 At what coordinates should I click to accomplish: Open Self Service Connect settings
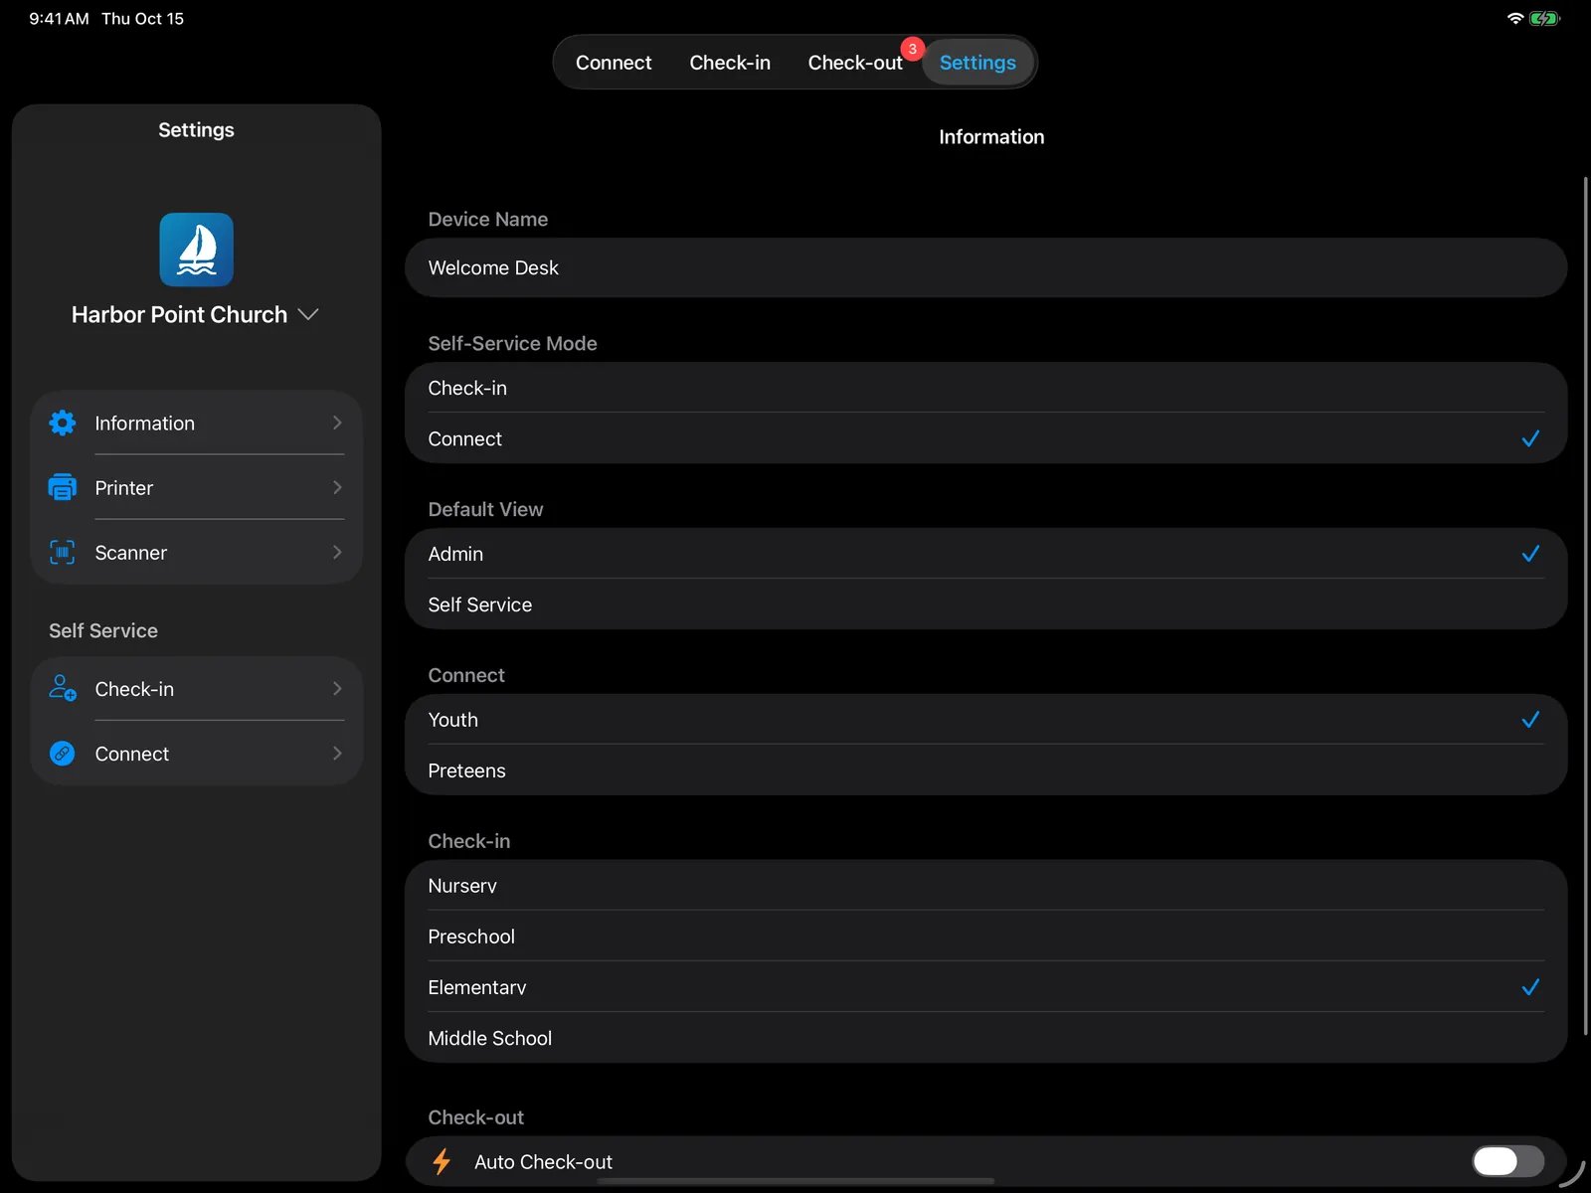point(197,753)
